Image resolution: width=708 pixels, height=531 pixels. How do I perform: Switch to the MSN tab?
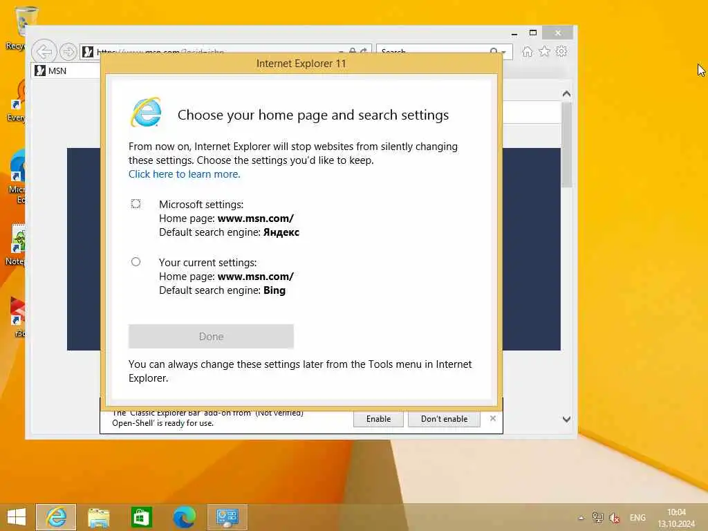(x=66, y=71)
